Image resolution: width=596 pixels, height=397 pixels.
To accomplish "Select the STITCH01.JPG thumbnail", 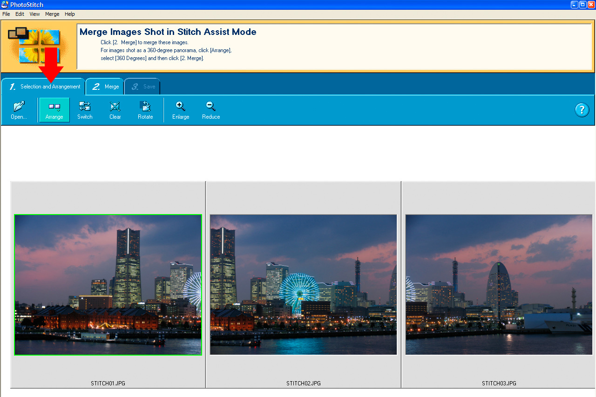I will pyautogui.click(x=108, y=285).
